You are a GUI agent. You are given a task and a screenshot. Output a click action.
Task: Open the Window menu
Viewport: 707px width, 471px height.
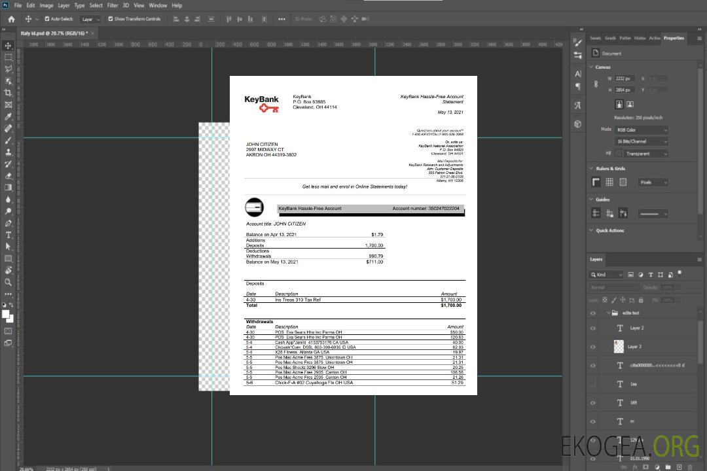click(158, 5)
